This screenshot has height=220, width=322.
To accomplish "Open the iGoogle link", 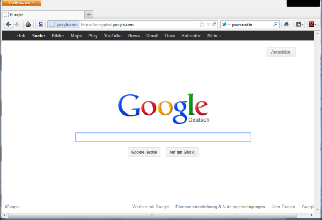I will coord(12,207).
